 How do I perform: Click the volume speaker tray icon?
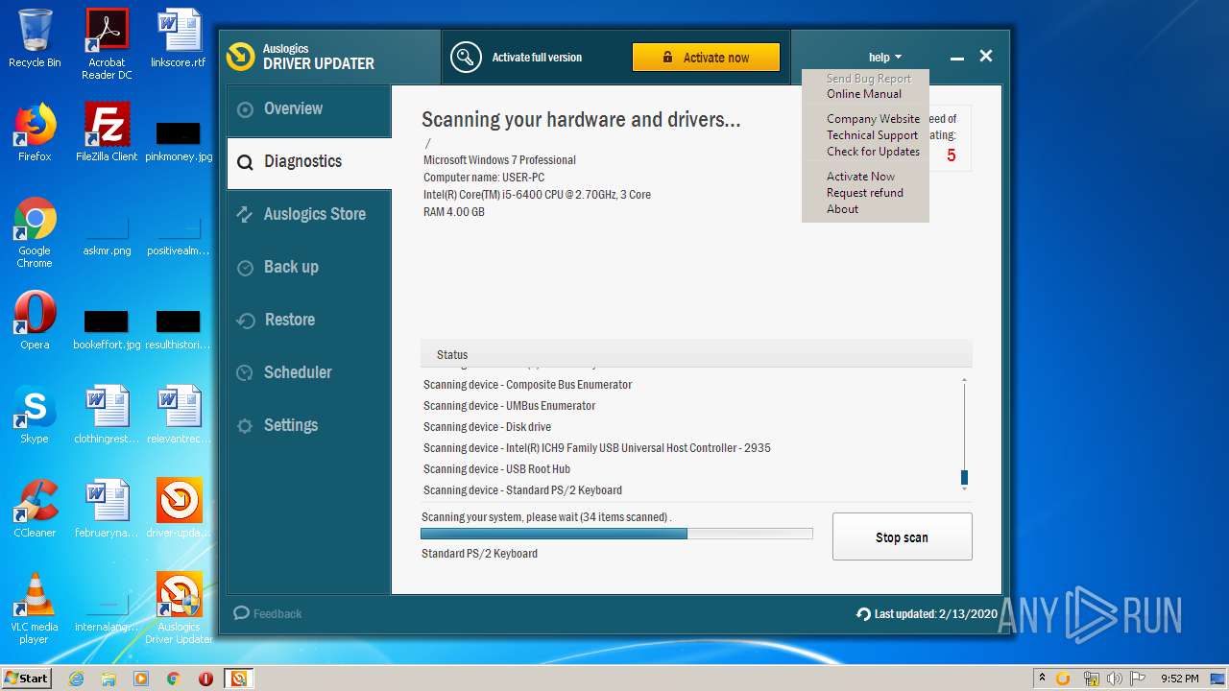(x=1115, y=679)
